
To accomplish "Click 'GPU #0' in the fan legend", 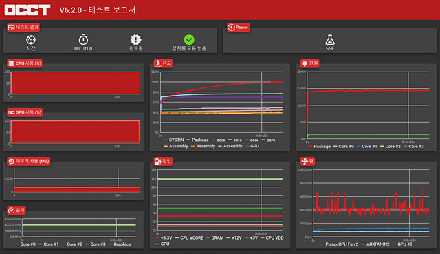I will (405, 244).
